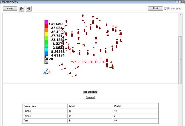Click the blue 4.63184 legend swatch
Image resolution: width=185 pixels, height=126 pixels.
(x=46, y=54)
